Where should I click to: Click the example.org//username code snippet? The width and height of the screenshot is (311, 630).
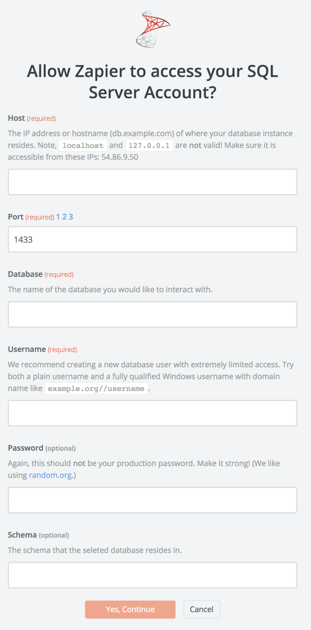(x=96, y=389)
